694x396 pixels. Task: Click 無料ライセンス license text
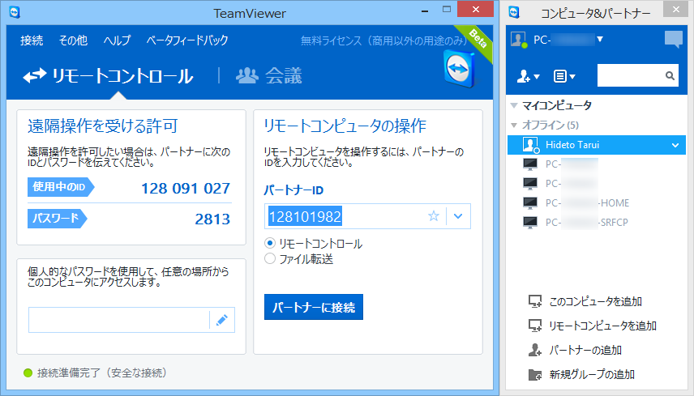(x=383, y=40)
